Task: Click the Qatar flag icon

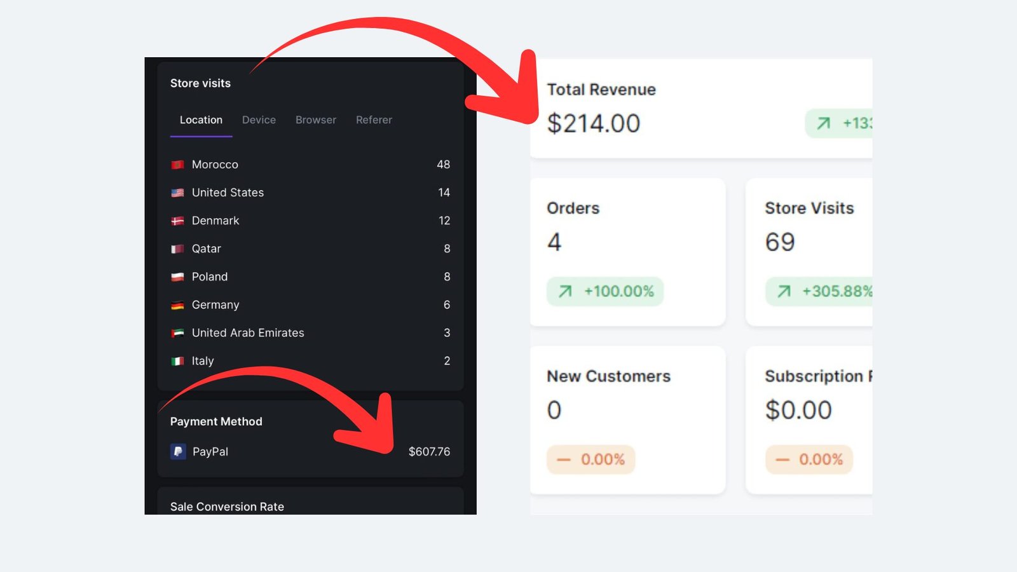Action: (x=177, y=249)
